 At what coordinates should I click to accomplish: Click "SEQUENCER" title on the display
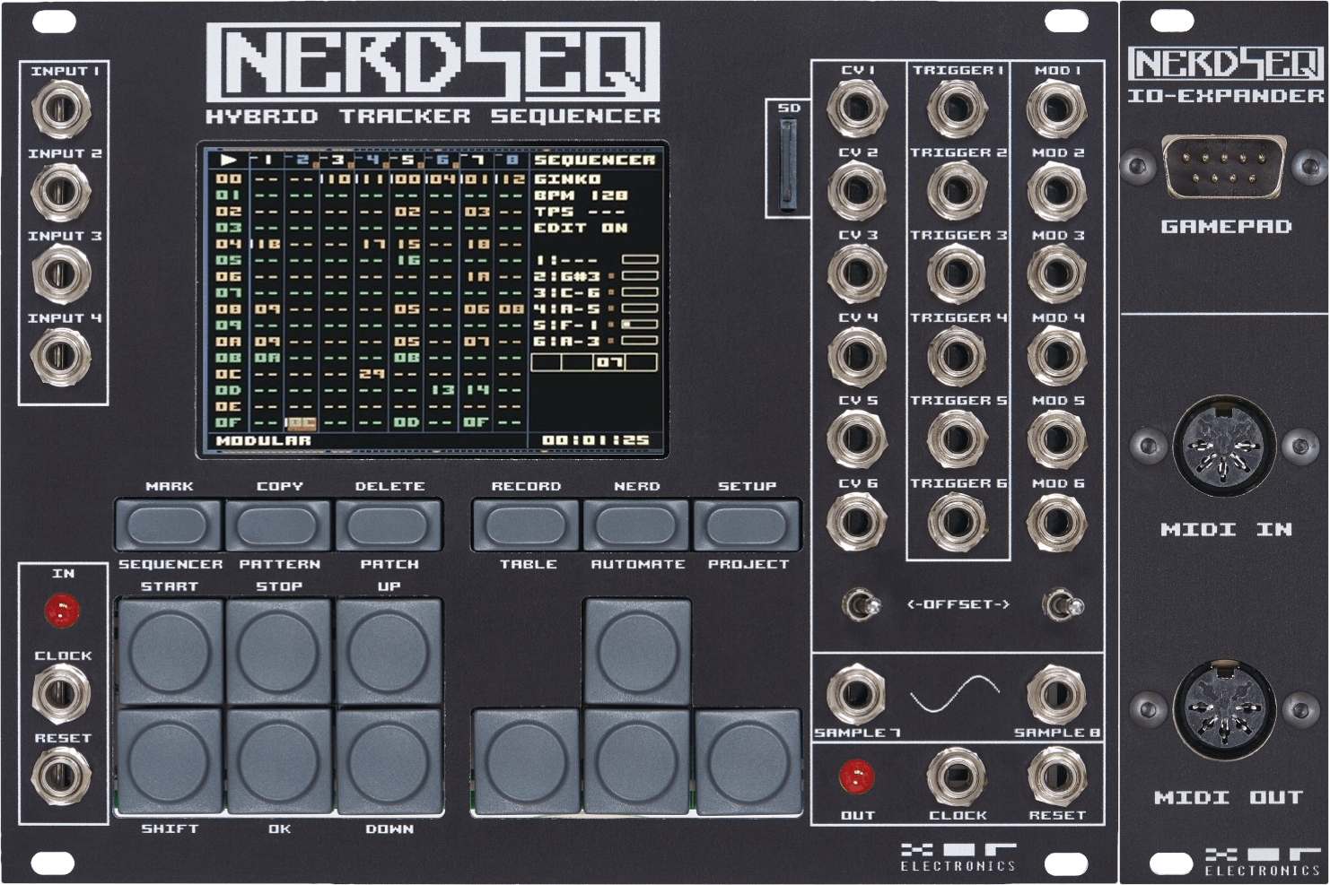click(594, 160)
